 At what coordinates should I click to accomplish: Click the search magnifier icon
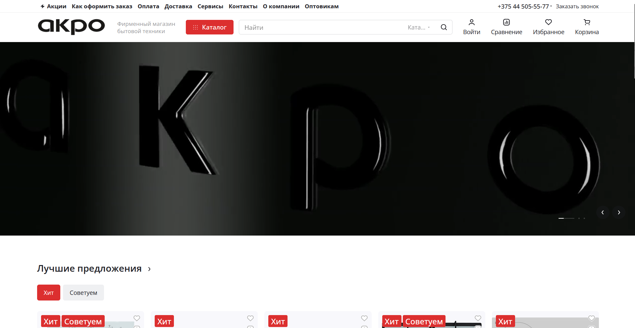click(444, 27)
